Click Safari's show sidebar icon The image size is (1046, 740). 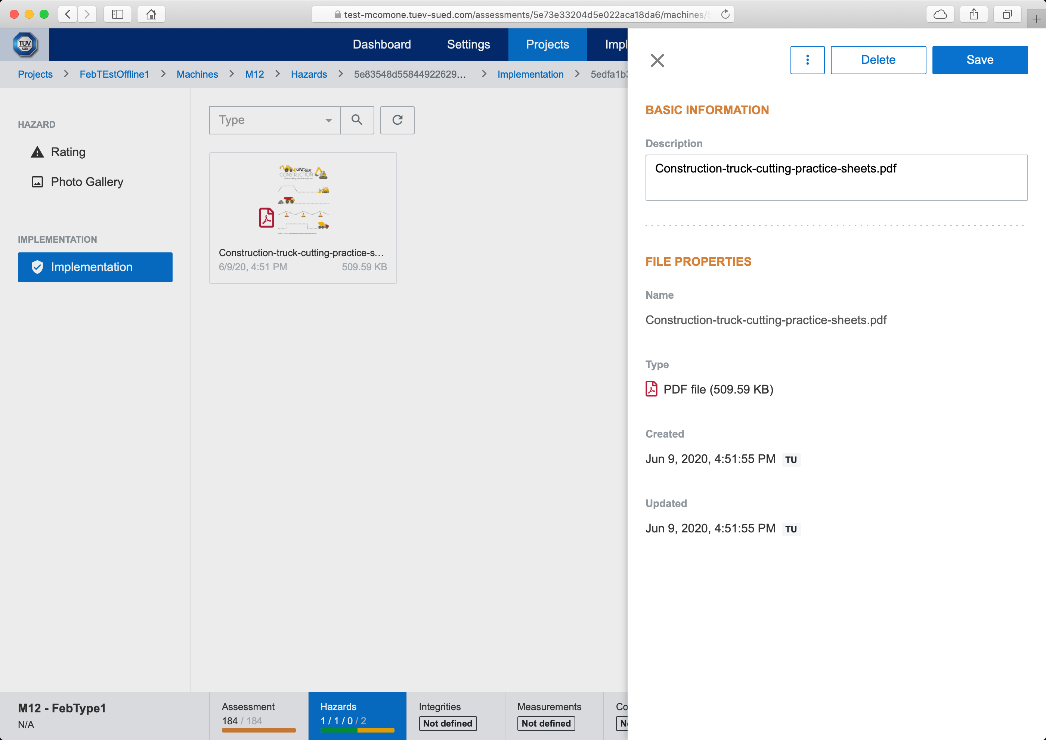(x=118, y=14)
